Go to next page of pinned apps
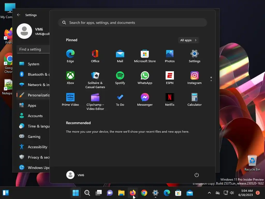Screen dimensions: 265x199 click(x=211, y=81)
